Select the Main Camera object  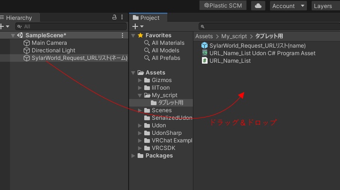[x=49, y=43]
